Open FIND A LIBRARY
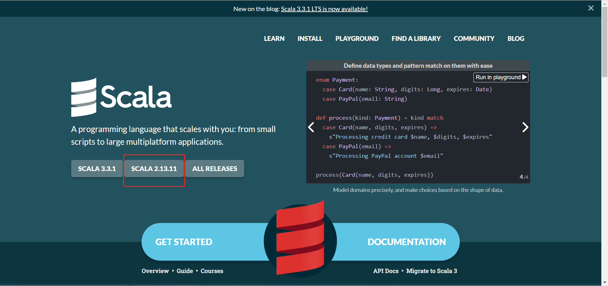Image resolution: width=608 pixels, height=286 pixels. [416, 39]
